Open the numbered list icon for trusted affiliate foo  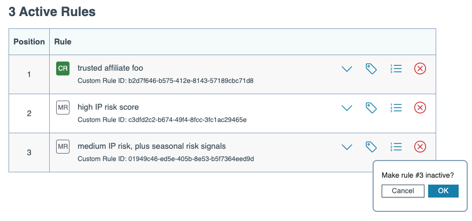click(x=396, y=68)
